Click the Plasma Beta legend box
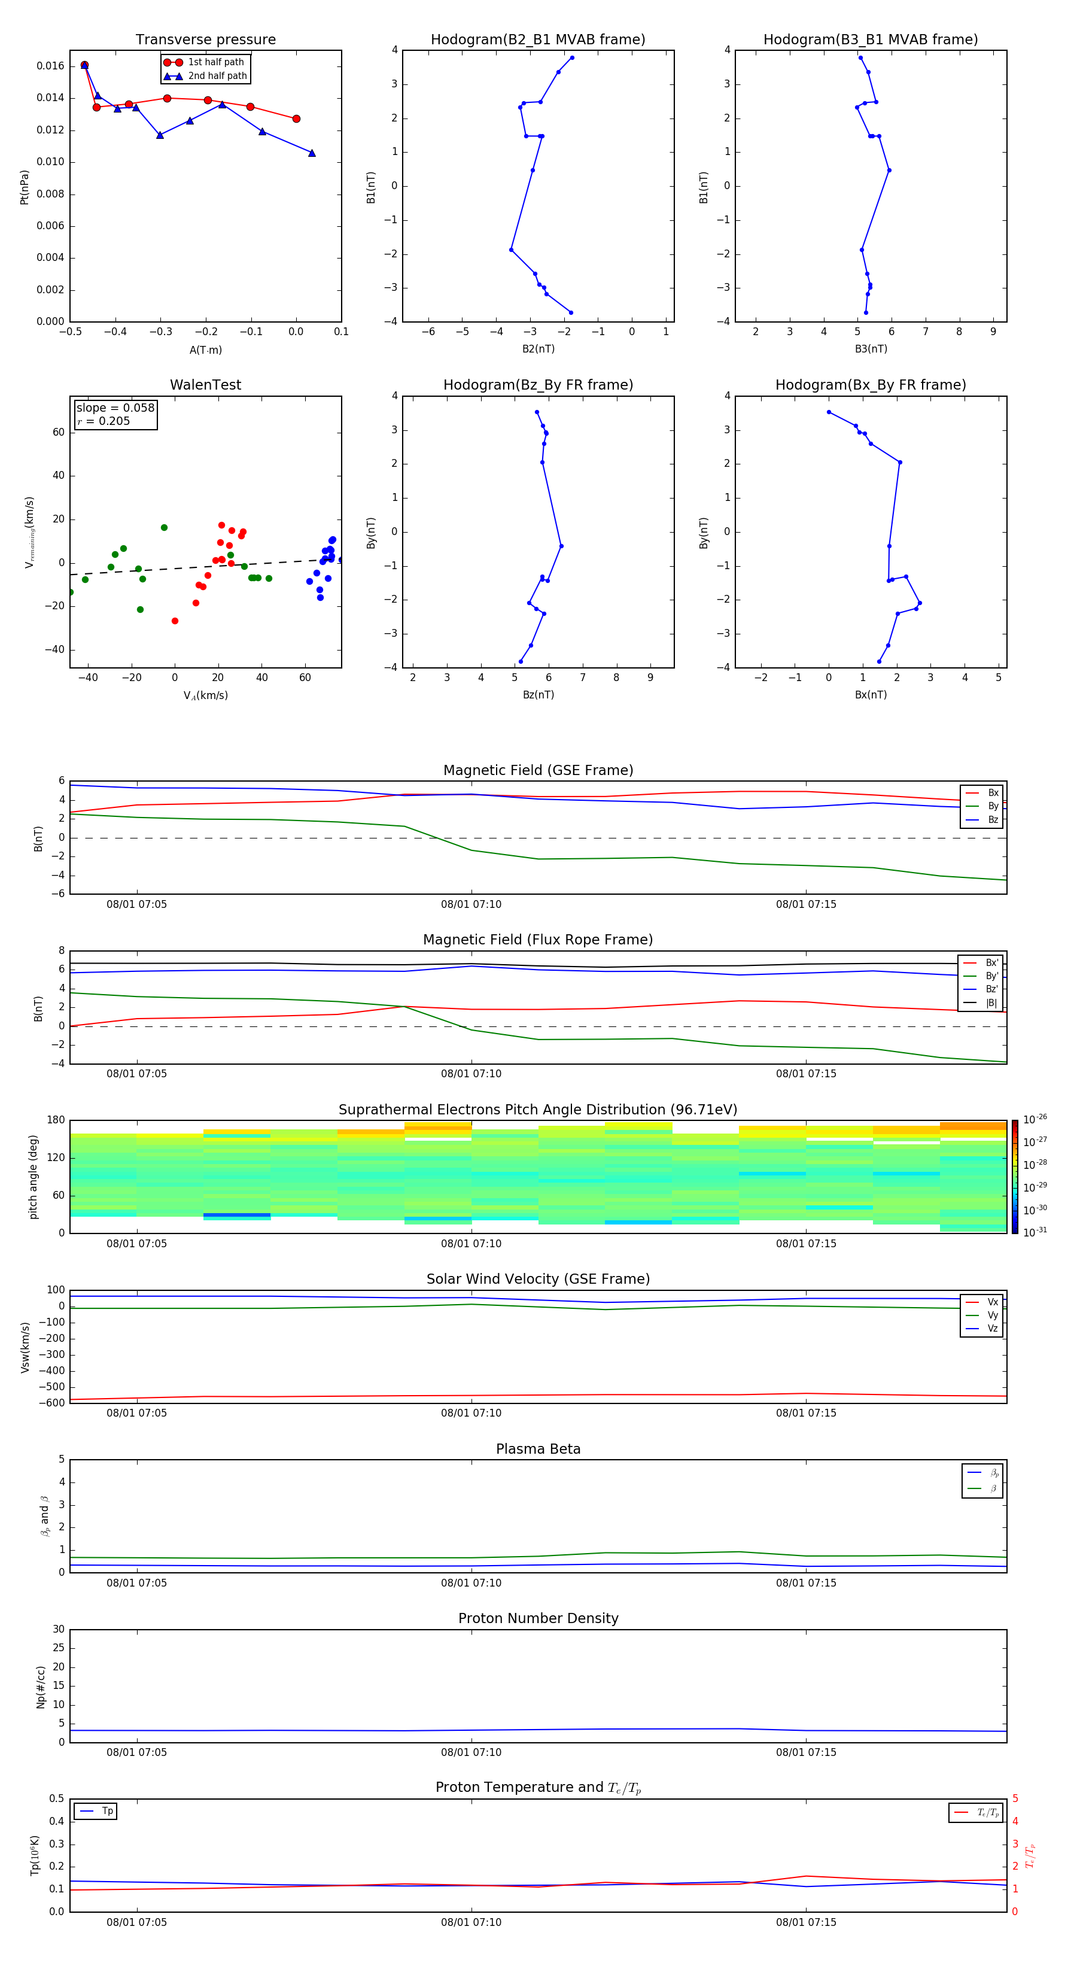Viewport: 1077px width, 1975px height. [x=982, y=1481]
